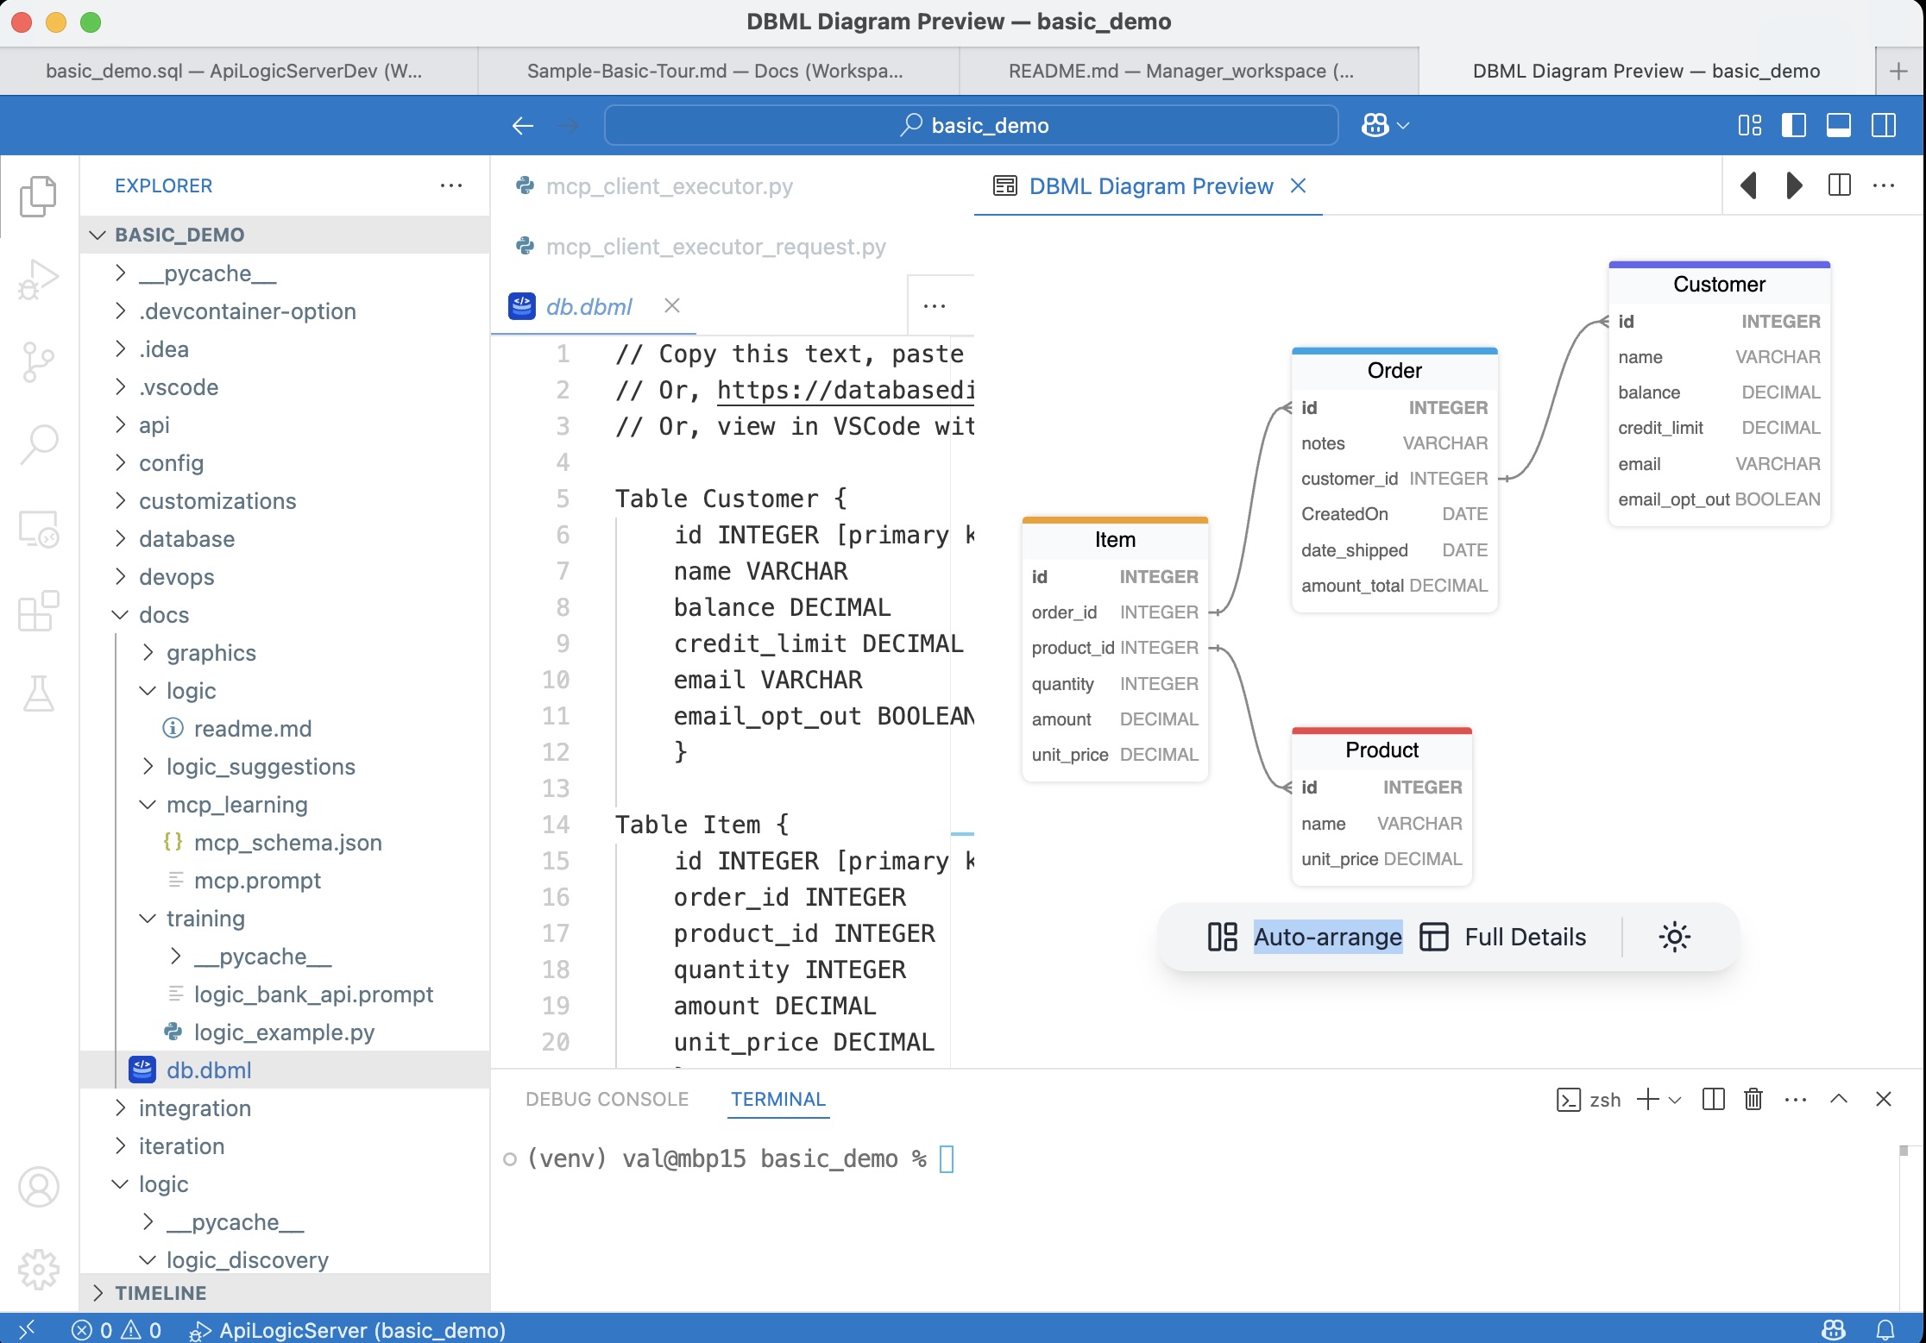Collapse the mcp_learning folder

236,805
